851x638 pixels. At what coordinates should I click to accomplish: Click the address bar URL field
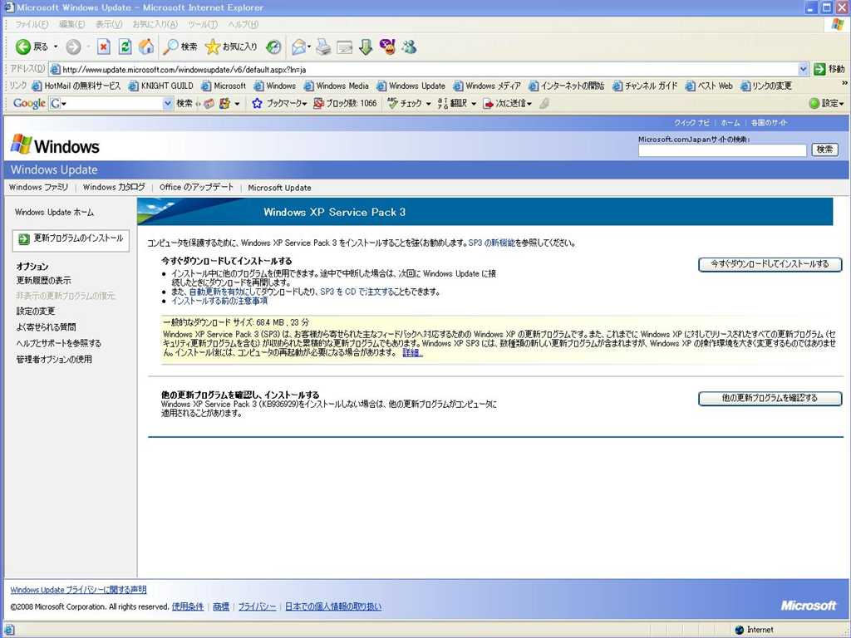click(423, 70)
